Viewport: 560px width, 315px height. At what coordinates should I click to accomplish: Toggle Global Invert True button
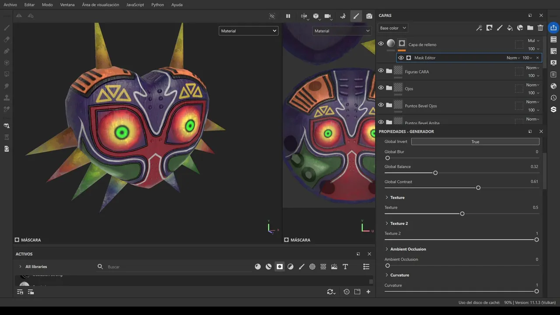click(475, 142)
